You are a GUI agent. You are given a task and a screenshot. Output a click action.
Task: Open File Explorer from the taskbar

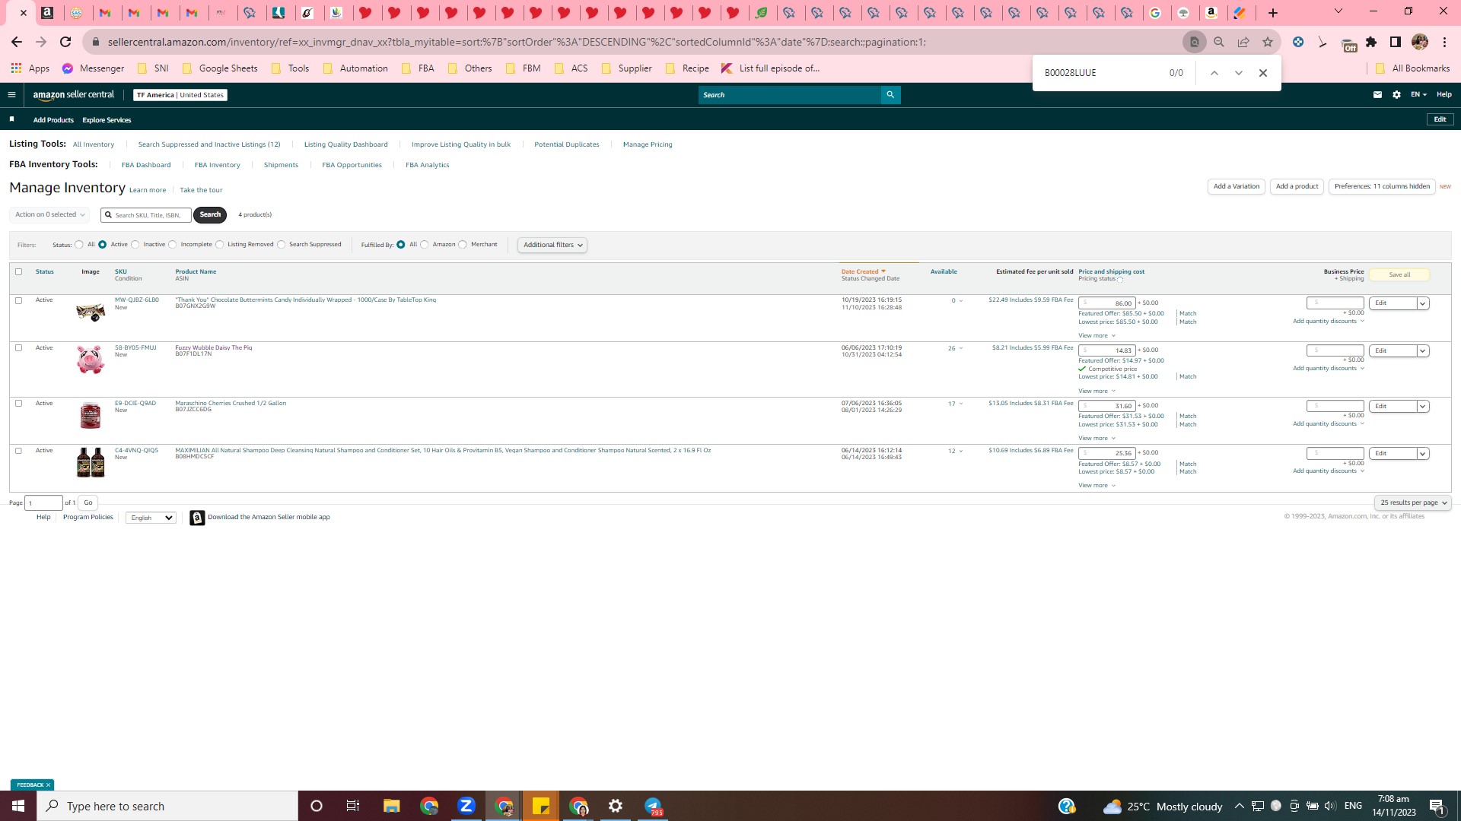[x=391, y=806]
